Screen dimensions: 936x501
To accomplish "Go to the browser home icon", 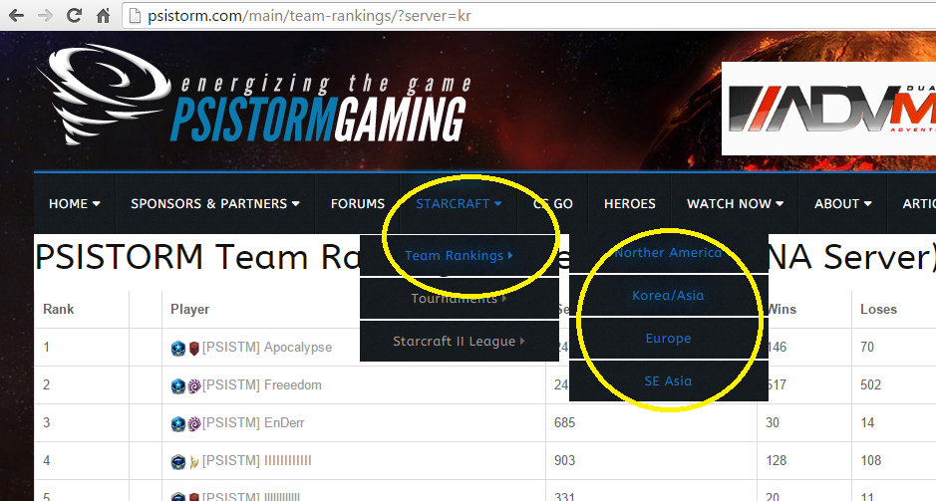I will click(104, 16).
